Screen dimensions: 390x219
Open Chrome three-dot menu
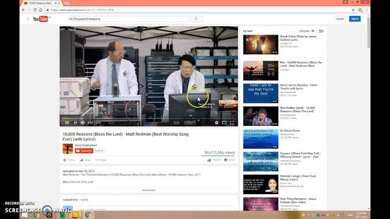coord(367,10)
